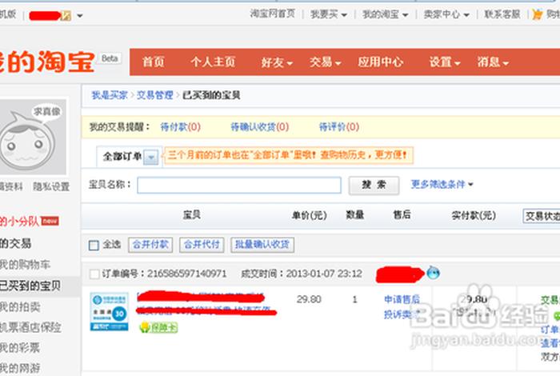
Task: Open 应用中心 in the orange navigation bar
Action: [x=381, y=62]
